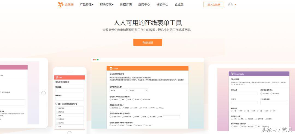
Task: Click the 金数据 leaf logo icon
Action: 61,5
